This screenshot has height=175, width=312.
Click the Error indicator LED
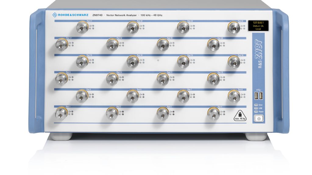256,105
